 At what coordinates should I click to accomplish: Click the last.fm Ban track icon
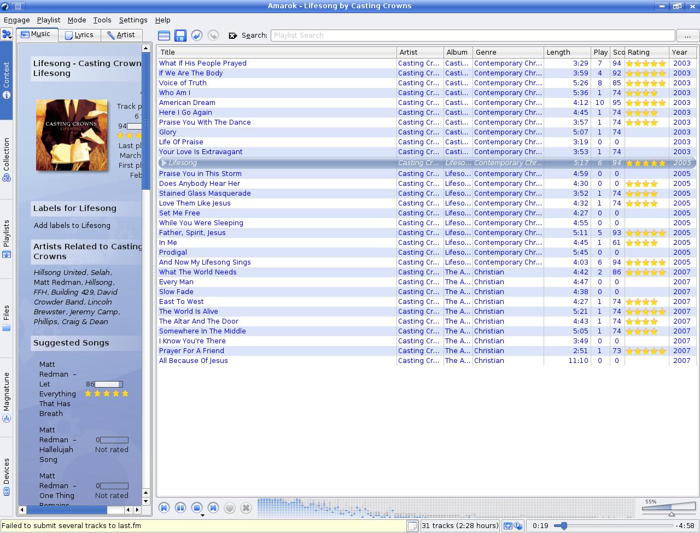246,508
